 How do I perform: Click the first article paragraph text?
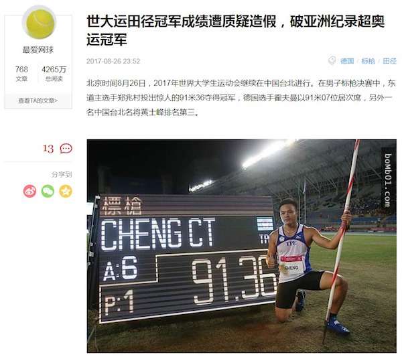[241, 98]
